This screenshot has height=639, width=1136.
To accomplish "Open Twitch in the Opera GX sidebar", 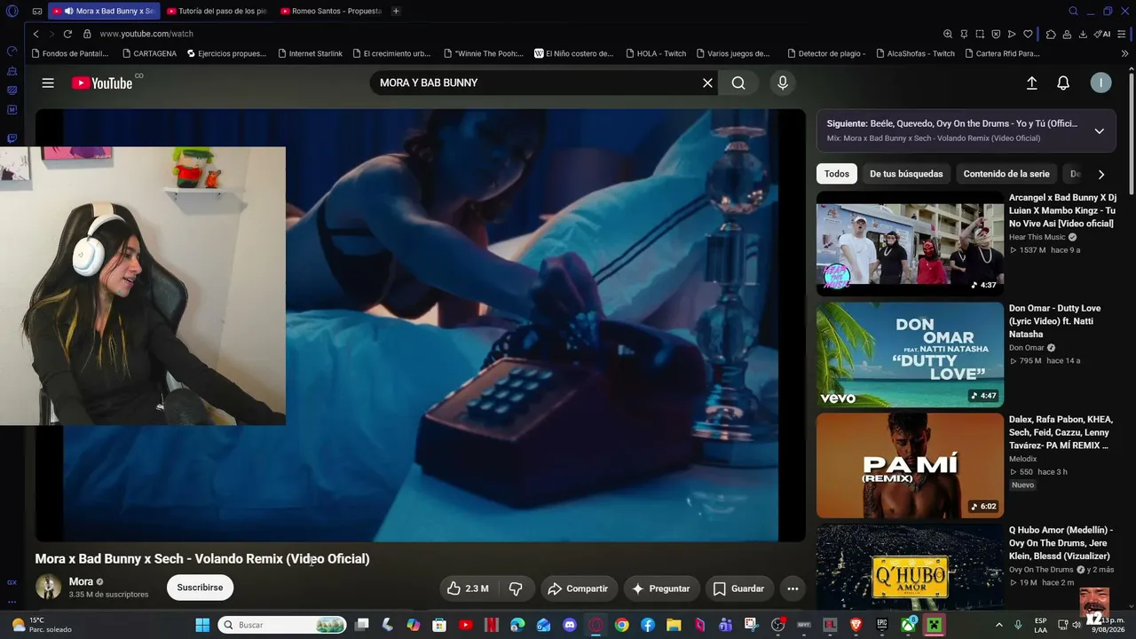I will [12, 138].
